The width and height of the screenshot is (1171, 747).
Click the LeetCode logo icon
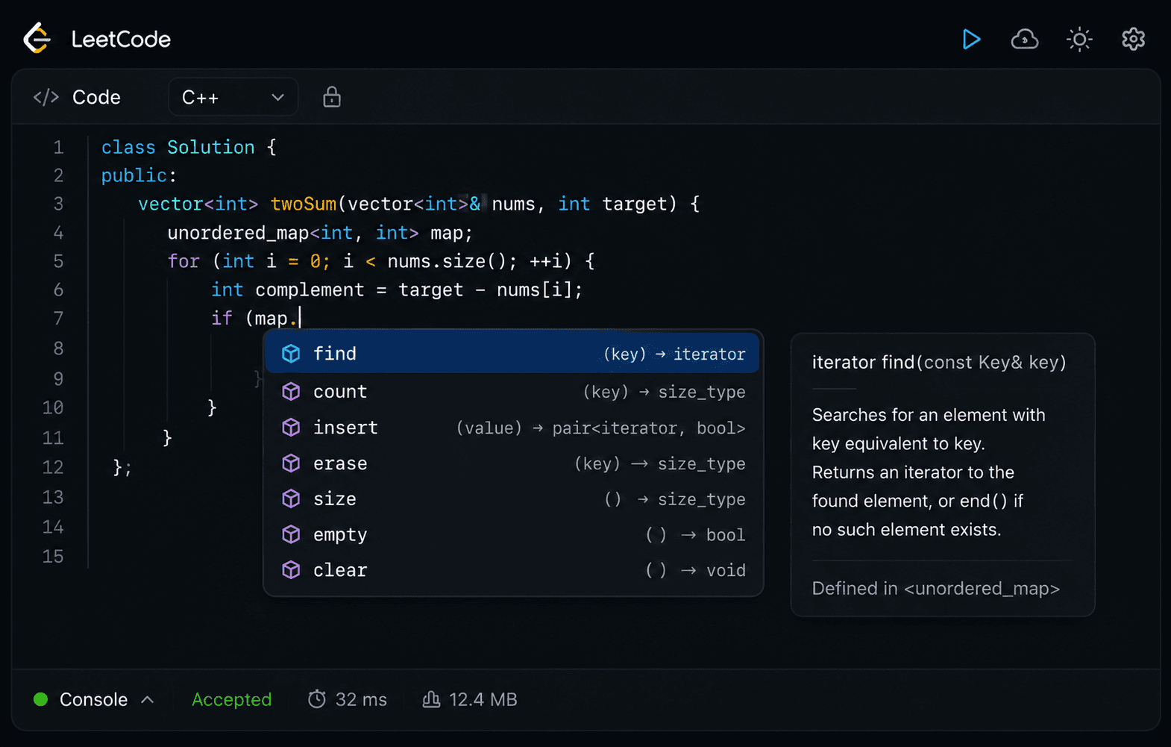click(37, 39)
